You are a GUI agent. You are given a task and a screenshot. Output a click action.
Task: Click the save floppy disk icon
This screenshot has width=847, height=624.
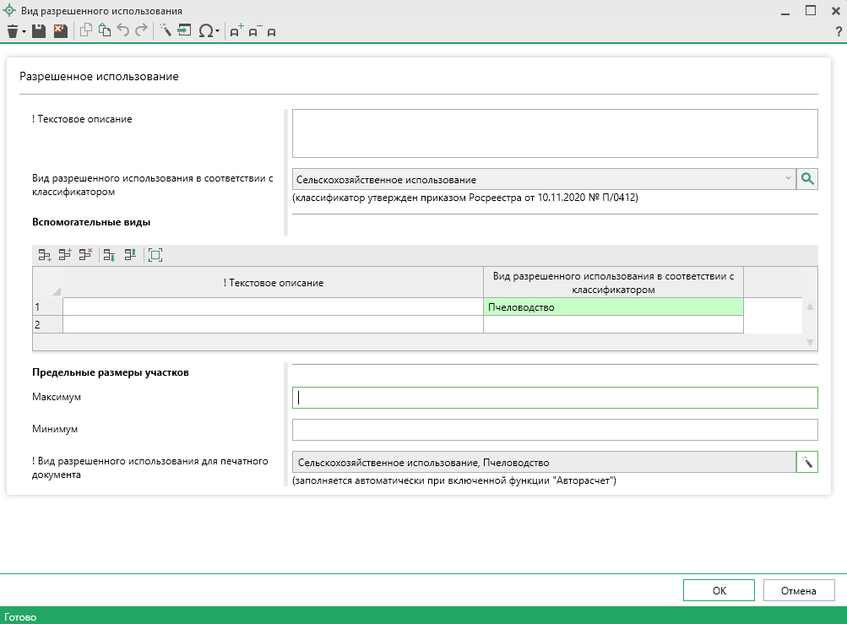click(39, 31)
